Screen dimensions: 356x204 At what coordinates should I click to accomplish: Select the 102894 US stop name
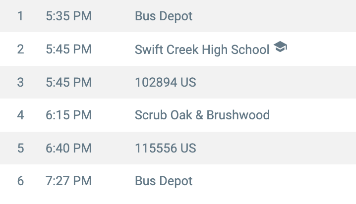click(166, 82)
